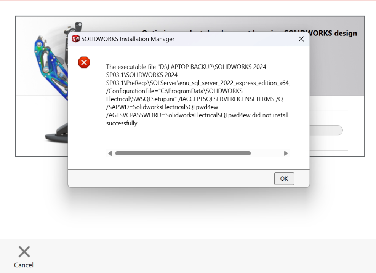Click the left arrow of the horizontal scrollbar
376x273 pixels.
[110, 153]
